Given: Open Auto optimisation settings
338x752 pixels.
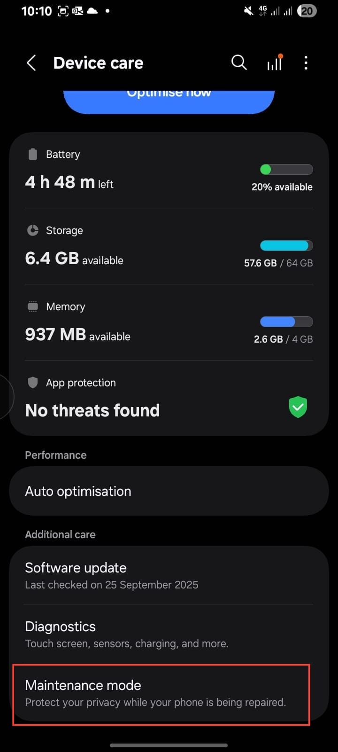Looking at the screenshot, I should (x=169, y=491).
